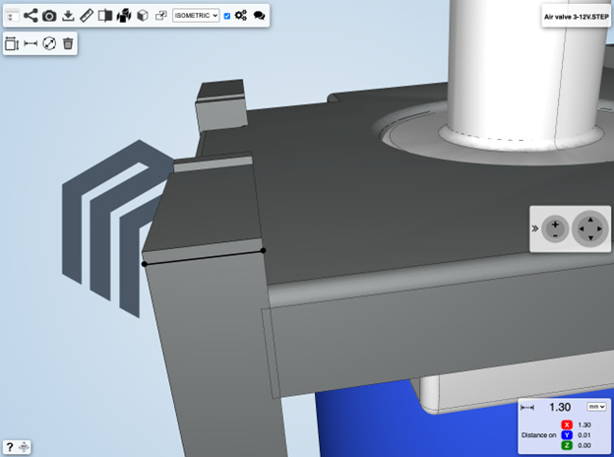Activate the section cut view icon
Viewport: 614px width, 457px height.
click(105, 16)
